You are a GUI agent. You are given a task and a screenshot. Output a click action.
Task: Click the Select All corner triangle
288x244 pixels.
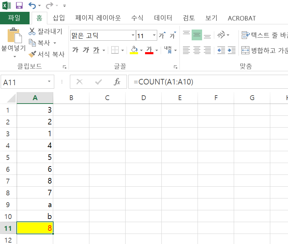click(11, 98)
